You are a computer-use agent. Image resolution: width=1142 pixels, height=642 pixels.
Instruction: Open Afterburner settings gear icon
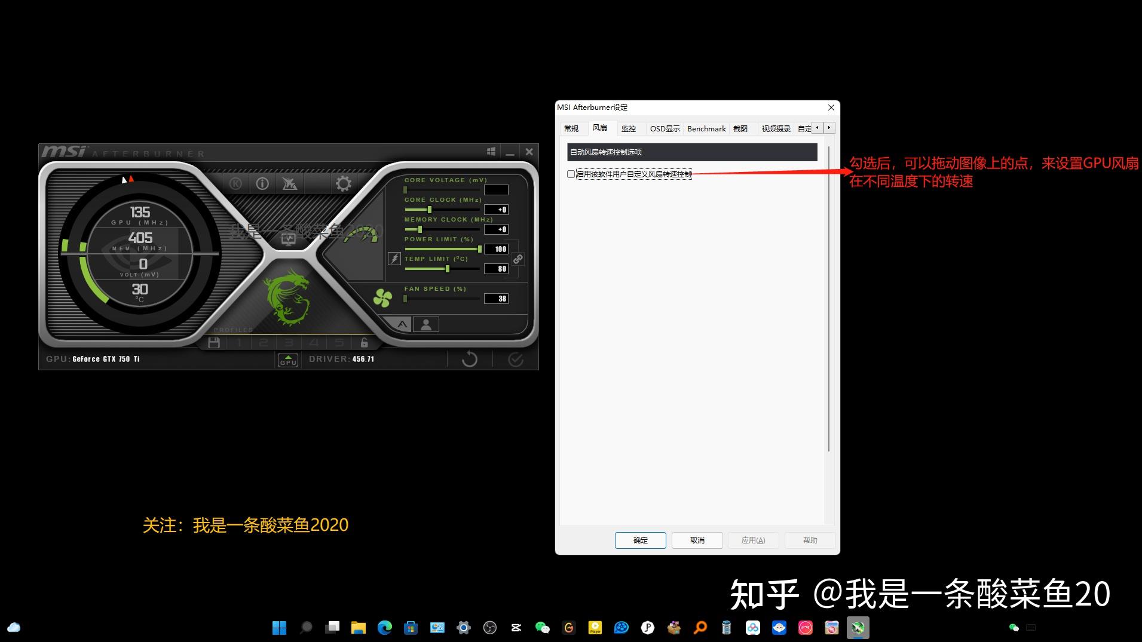coord(343,184)
